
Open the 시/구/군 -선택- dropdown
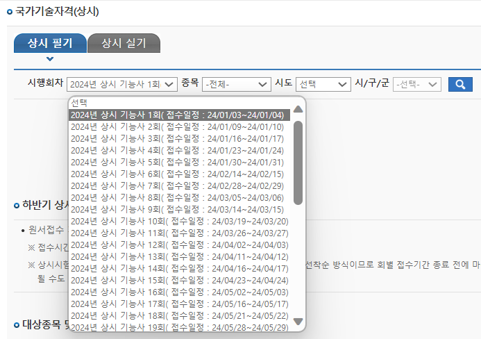tap(417, 85)
